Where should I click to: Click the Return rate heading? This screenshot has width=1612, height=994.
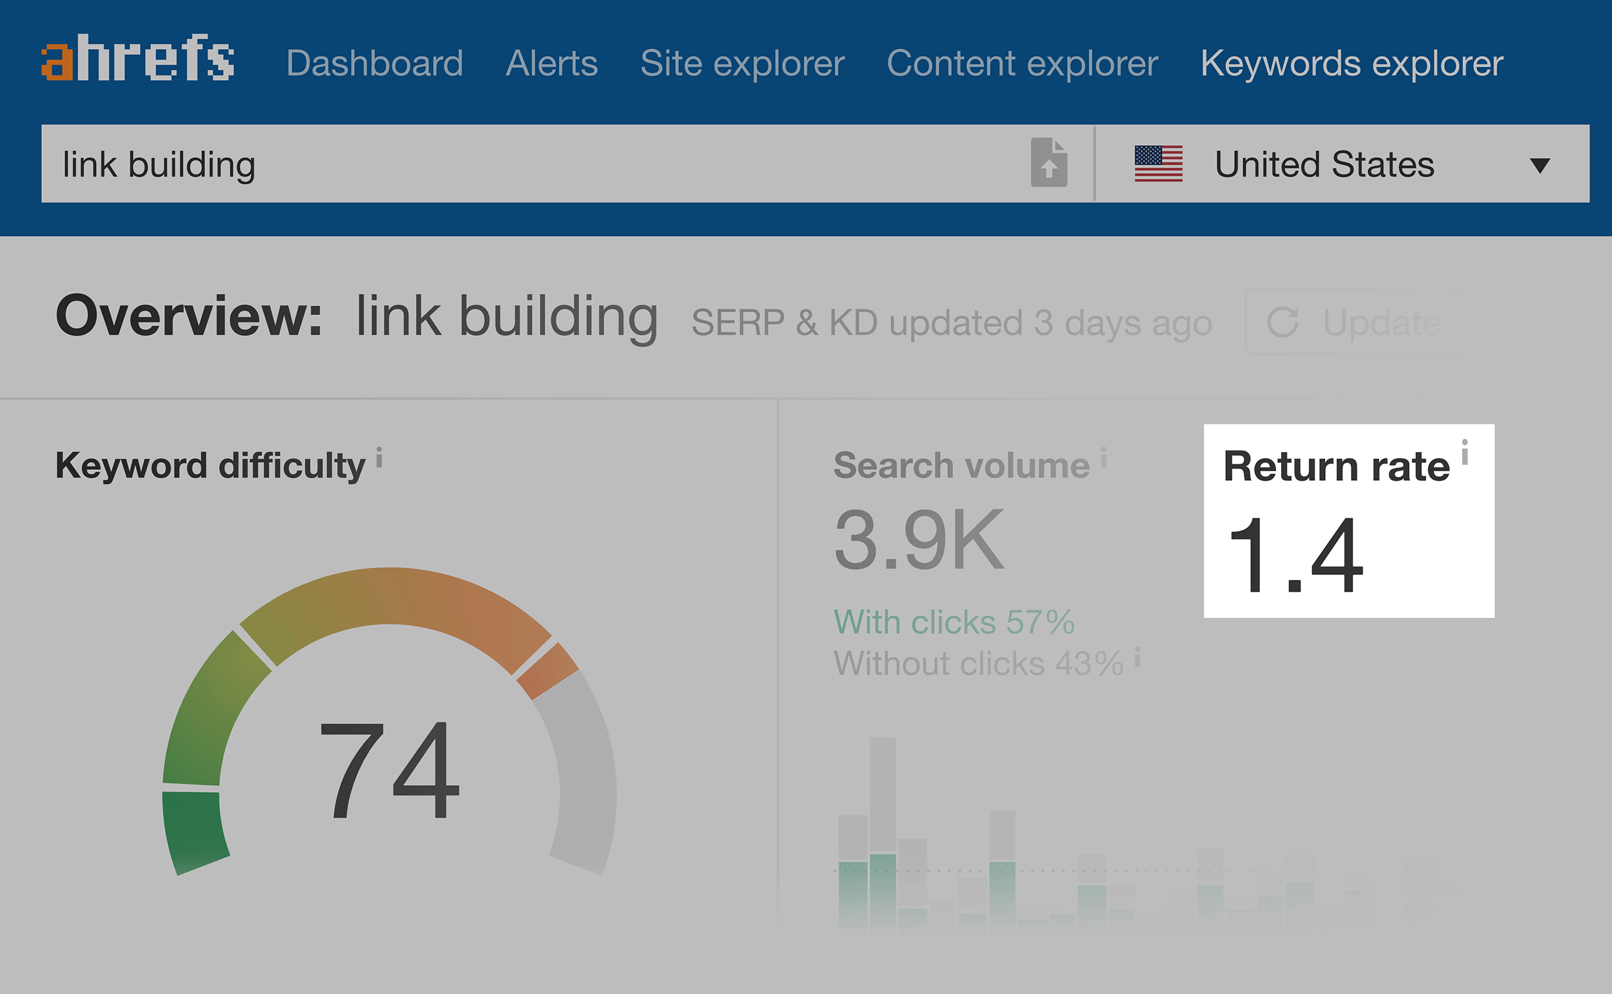coord(1337,467)
